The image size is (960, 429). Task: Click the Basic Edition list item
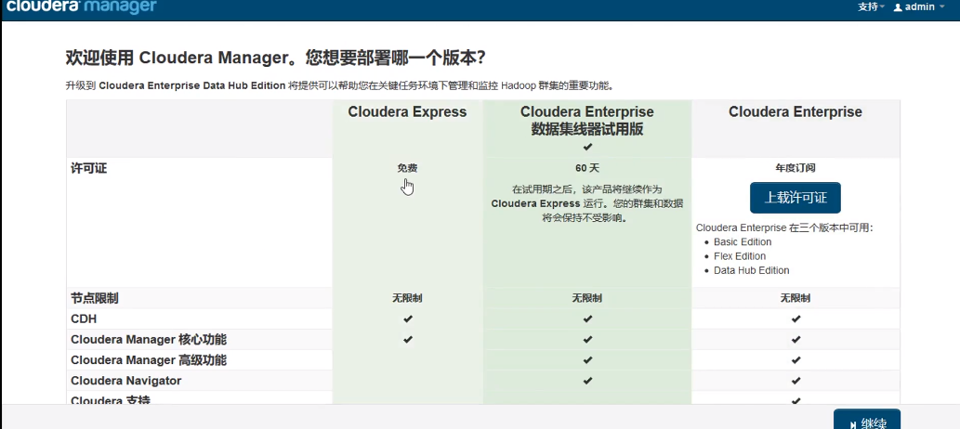point(742,242)
